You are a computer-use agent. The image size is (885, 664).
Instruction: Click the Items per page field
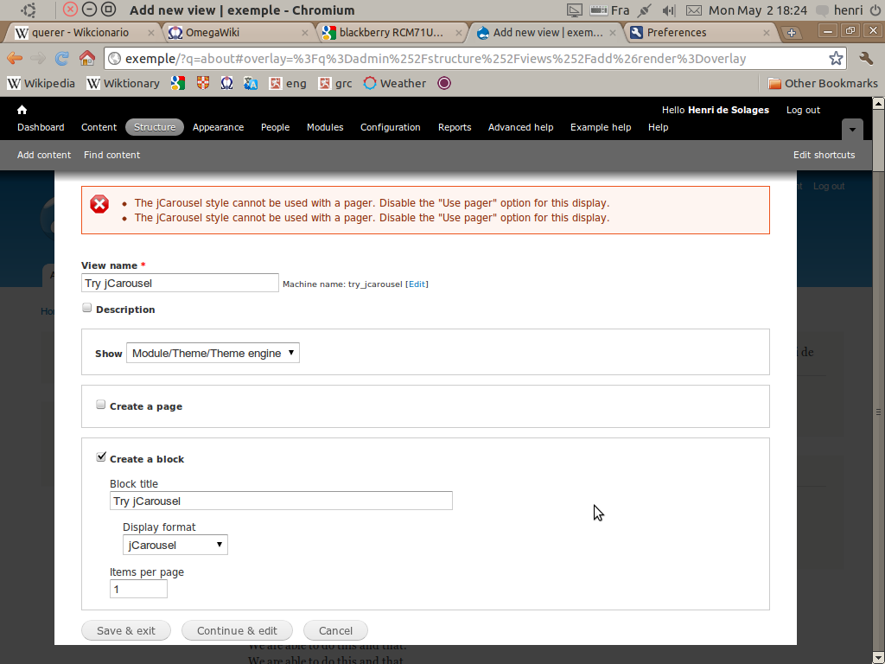click(x=139, y=590)
